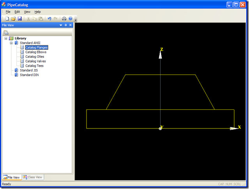Click the Catalog Valves page icon
Screen dimensions: 249x189
[22, 61]
